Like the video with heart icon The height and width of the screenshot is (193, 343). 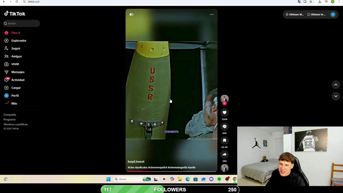pos(225,113)
